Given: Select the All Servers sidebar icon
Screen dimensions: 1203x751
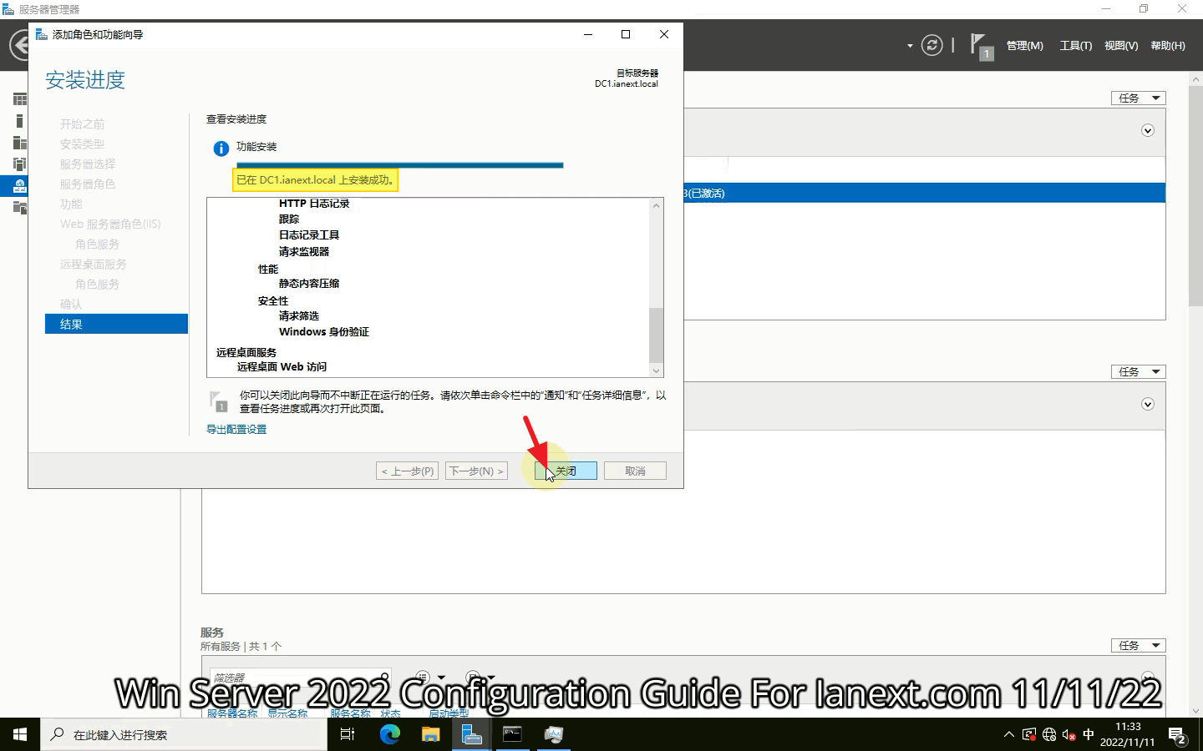Looking at the screenshot, I should (x=20, y=143).
